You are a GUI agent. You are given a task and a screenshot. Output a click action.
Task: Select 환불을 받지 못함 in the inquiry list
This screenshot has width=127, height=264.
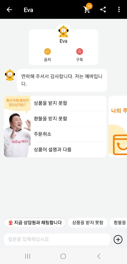click(68, 119)
